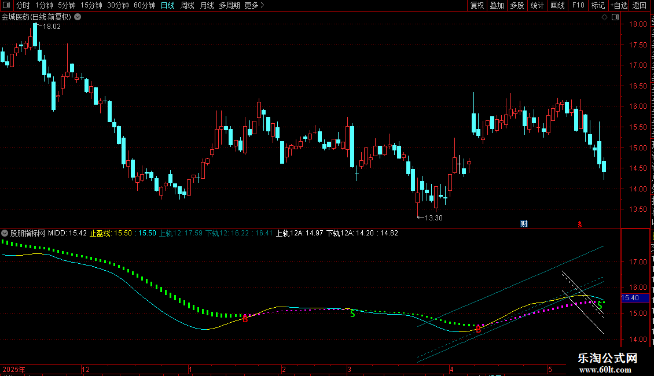The width and height of the screenshot is (654, 376).
Task: Collapse the 股朋指标网 indicator panel arrow
Action: click(x=5, y=234)
